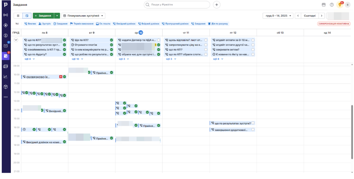This screenshot has height=179, width=354.
Task: Mark 'надати Договір та НДА' as done
Action: [158, 40]
